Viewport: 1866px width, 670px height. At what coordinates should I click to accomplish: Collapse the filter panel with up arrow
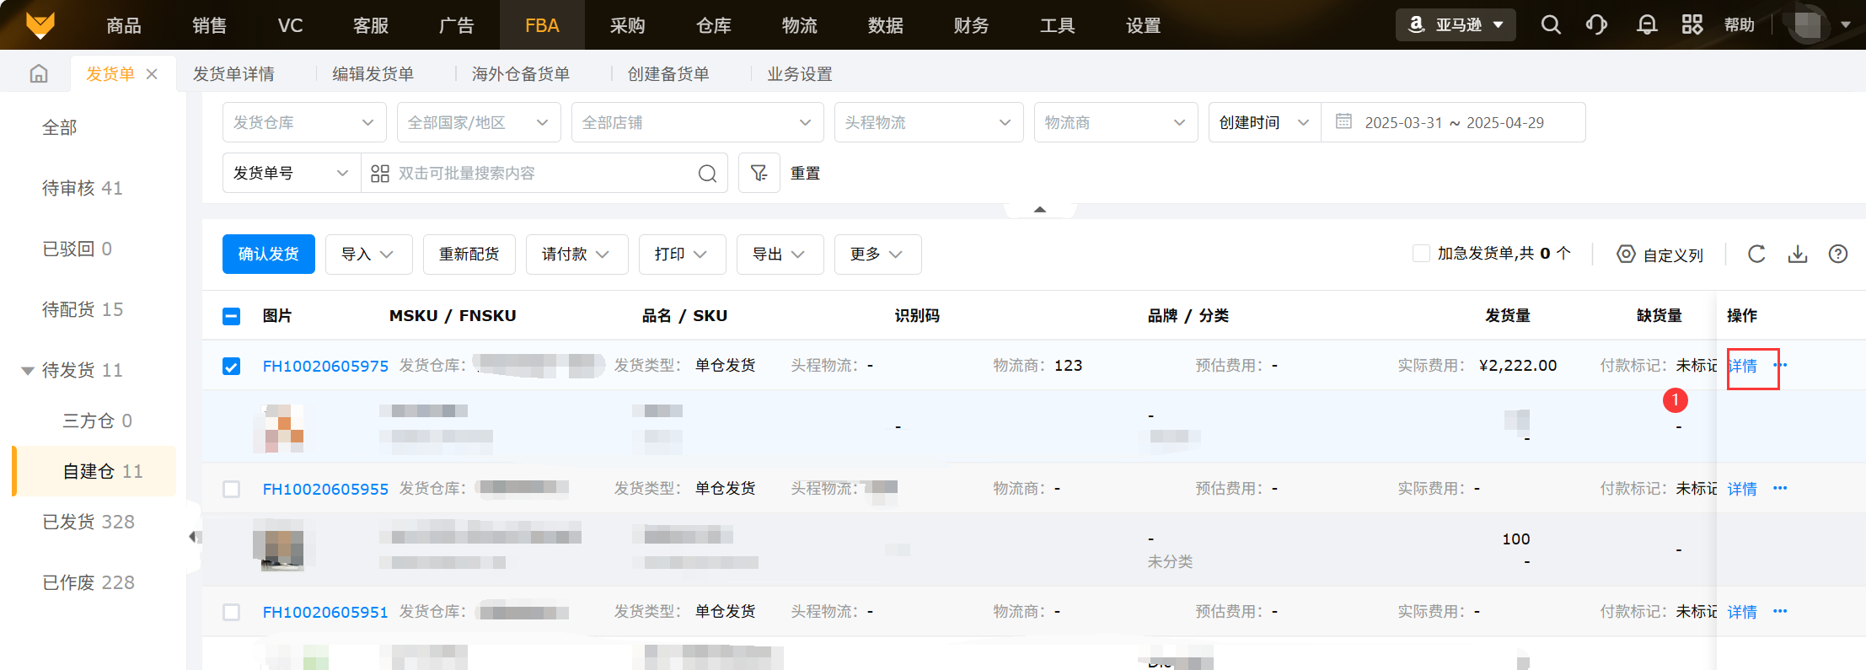(x=1040, y=209)
